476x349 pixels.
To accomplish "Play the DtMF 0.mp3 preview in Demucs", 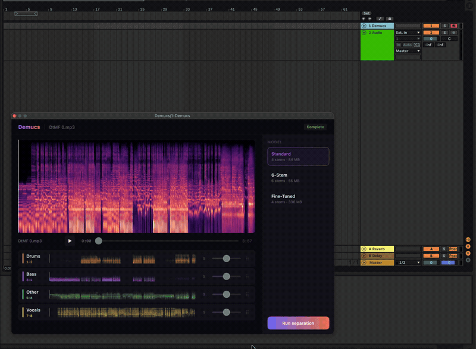I will [70, 241].
